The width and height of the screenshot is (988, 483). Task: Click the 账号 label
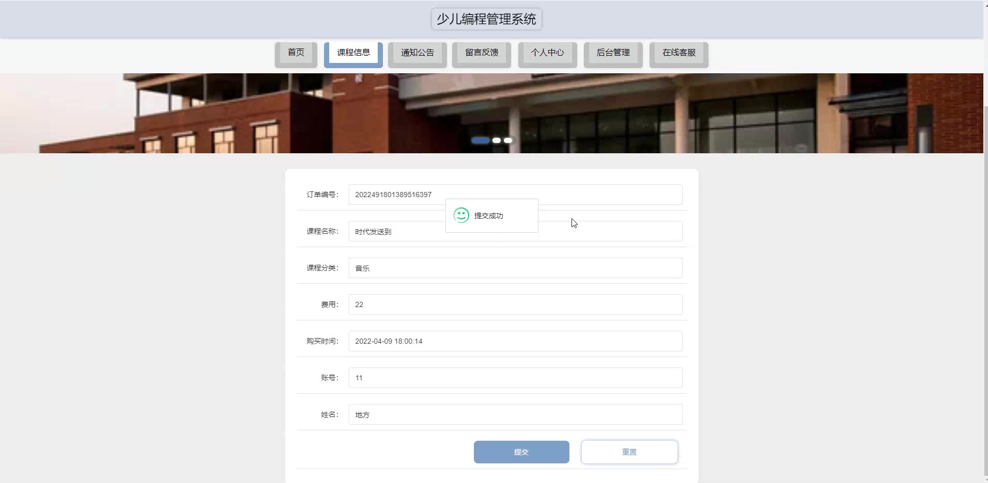[330, 378]
